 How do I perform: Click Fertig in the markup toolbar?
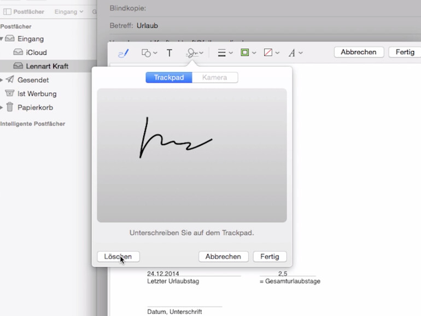(405, 52)
